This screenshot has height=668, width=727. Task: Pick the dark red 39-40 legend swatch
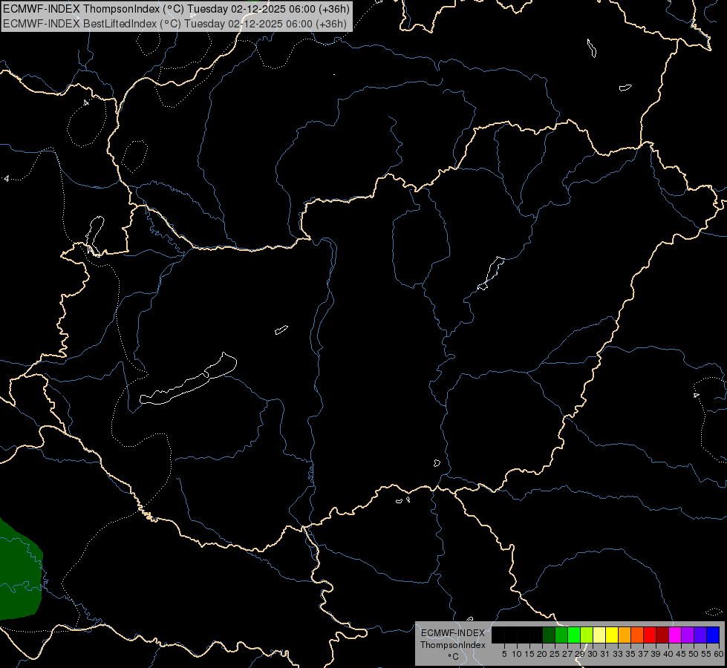pyautogui.click(x=662, y=635)
